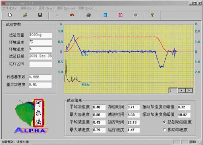Image resolution: width=203 pixels, height=145 pixels.
Task: Open the 选择 (Option) menu
Action: 66,8
